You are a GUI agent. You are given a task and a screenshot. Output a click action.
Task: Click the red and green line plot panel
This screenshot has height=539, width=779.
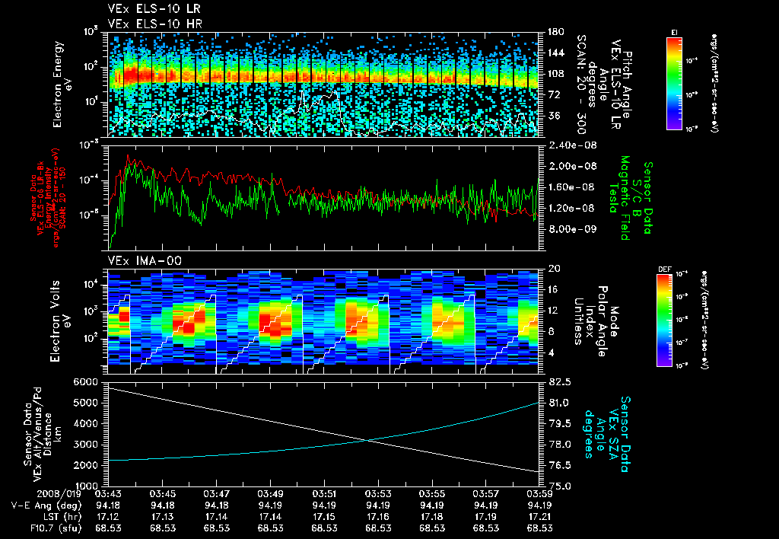(x=323, y=198)
